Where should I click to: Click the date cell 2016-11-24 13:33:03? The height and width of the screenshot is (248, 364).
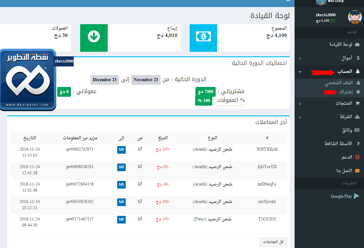coord(29,152)
